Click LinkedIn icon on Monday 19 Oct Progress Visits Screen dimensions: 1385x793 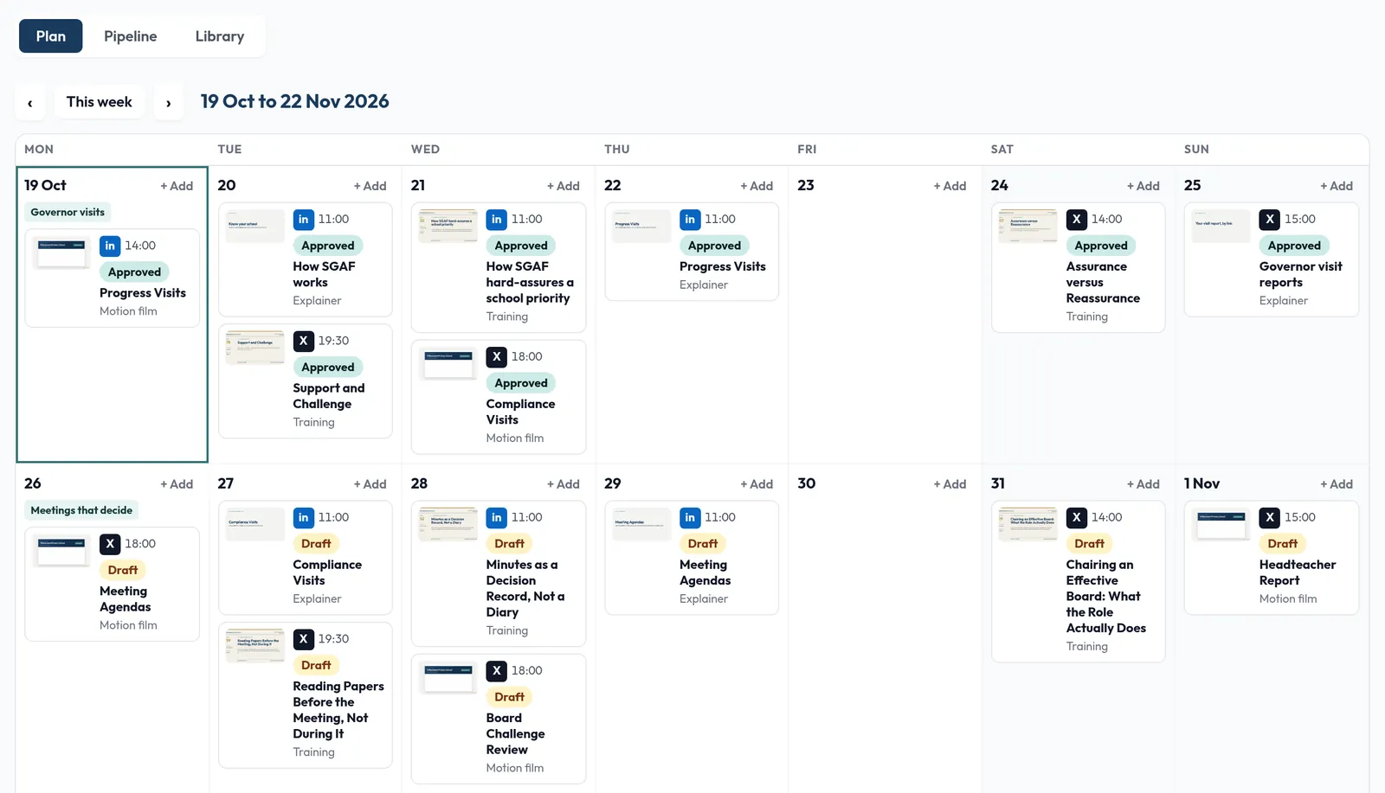tap(110, 246)
